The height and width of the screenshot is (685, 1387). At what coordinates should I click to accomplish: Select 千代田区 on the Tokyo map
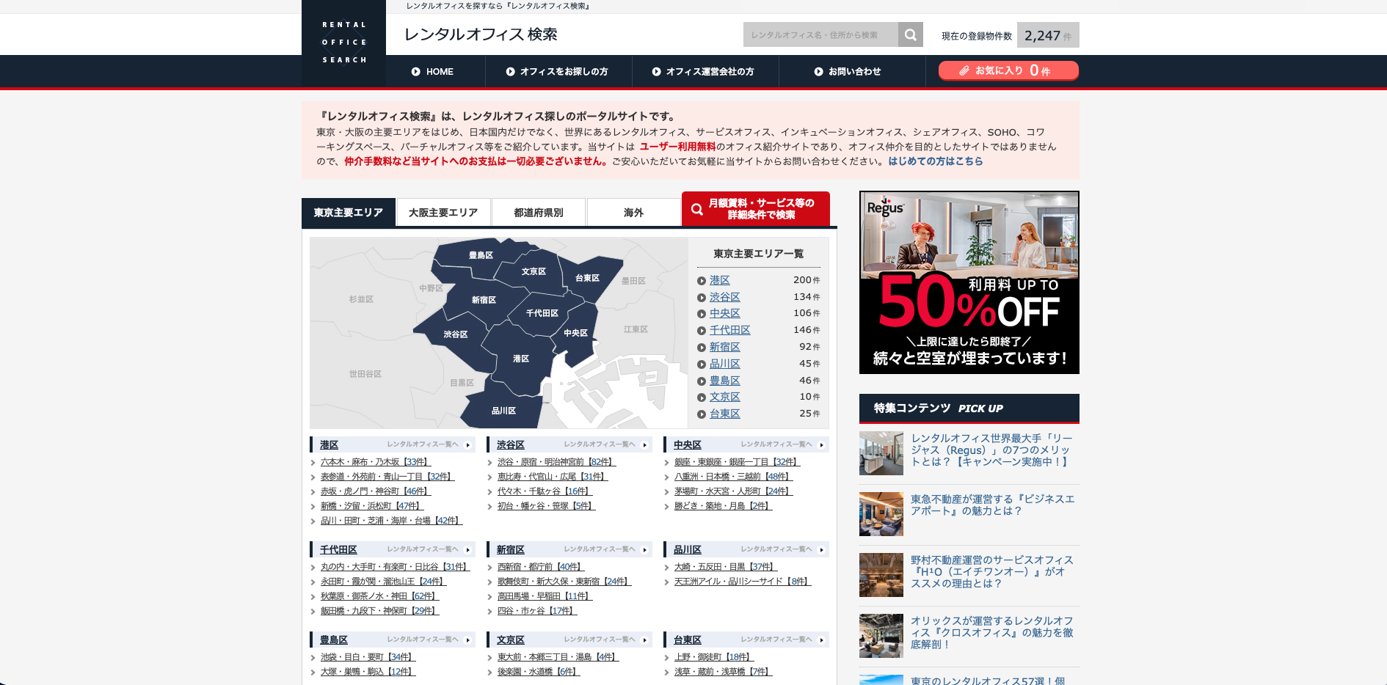tap(542, 313)
